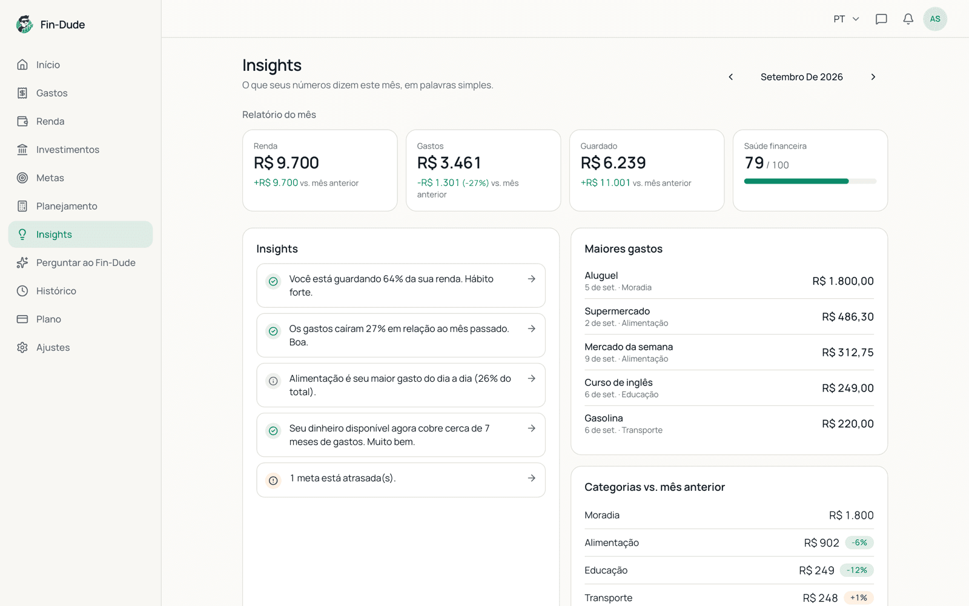
Task: Click the Fin-Dude logo icon
Action: tap(24, 24)
